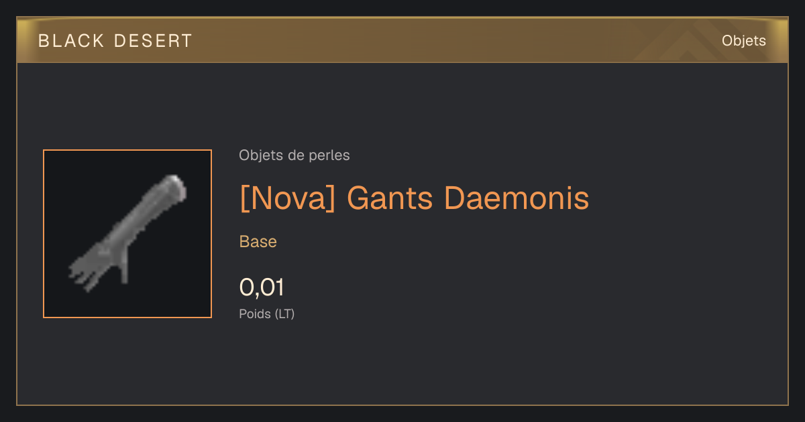Screen dimensions: 805x422
Task: Open the Objets link in the header
Action: [743, 40]
